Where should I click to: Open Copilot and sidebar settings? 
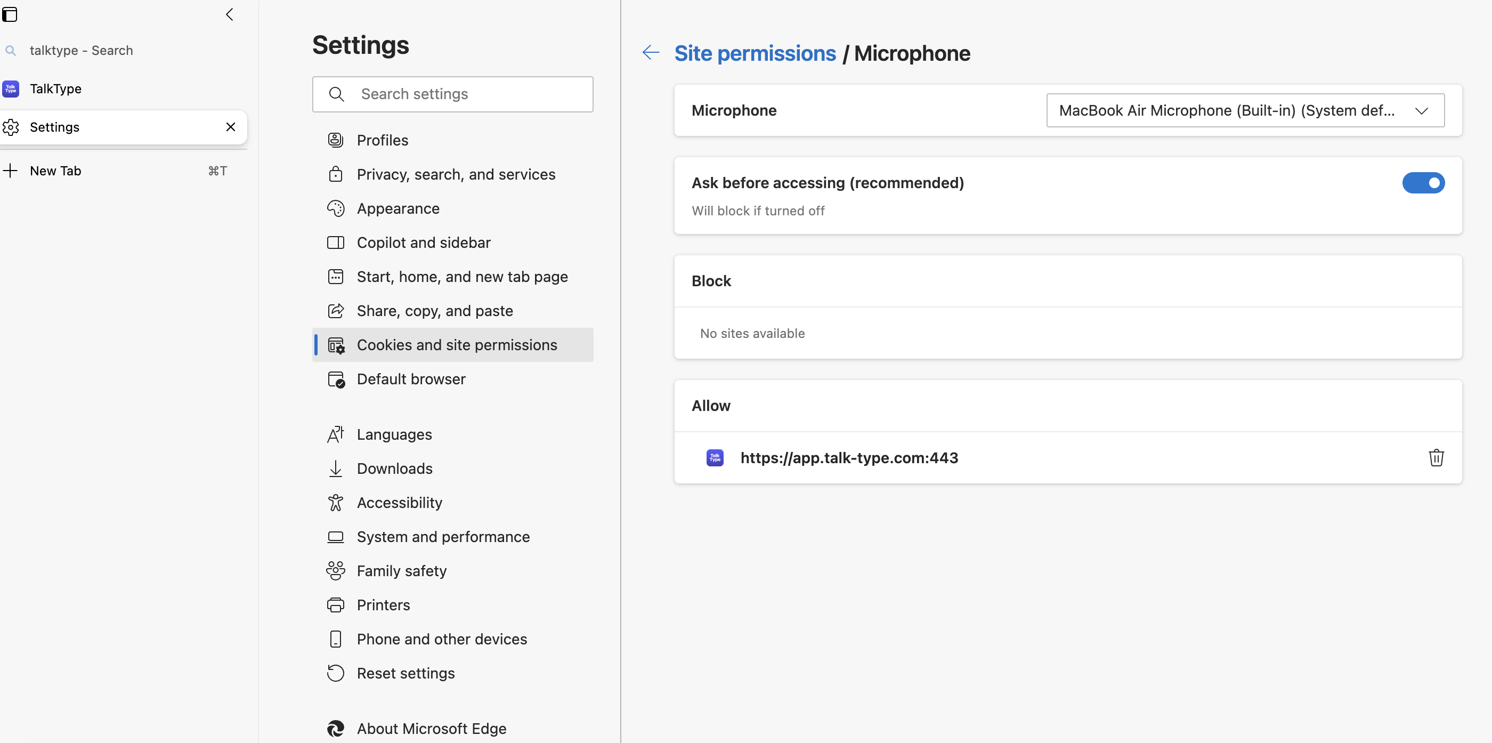coord(453,243)
